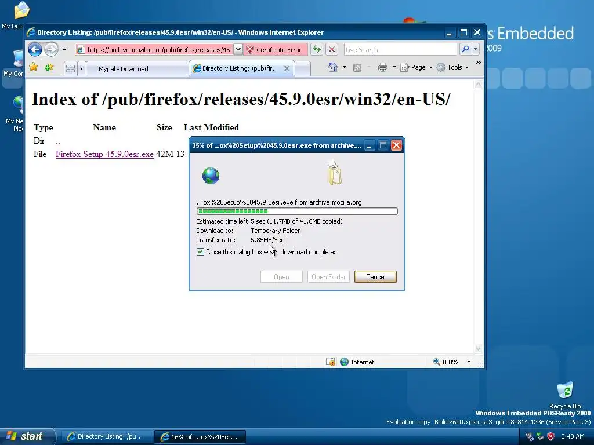Click the Firefox Setup 45.9.0esr.exe link
The height and width of the screenshot is (445, 594).
point(104,154)
